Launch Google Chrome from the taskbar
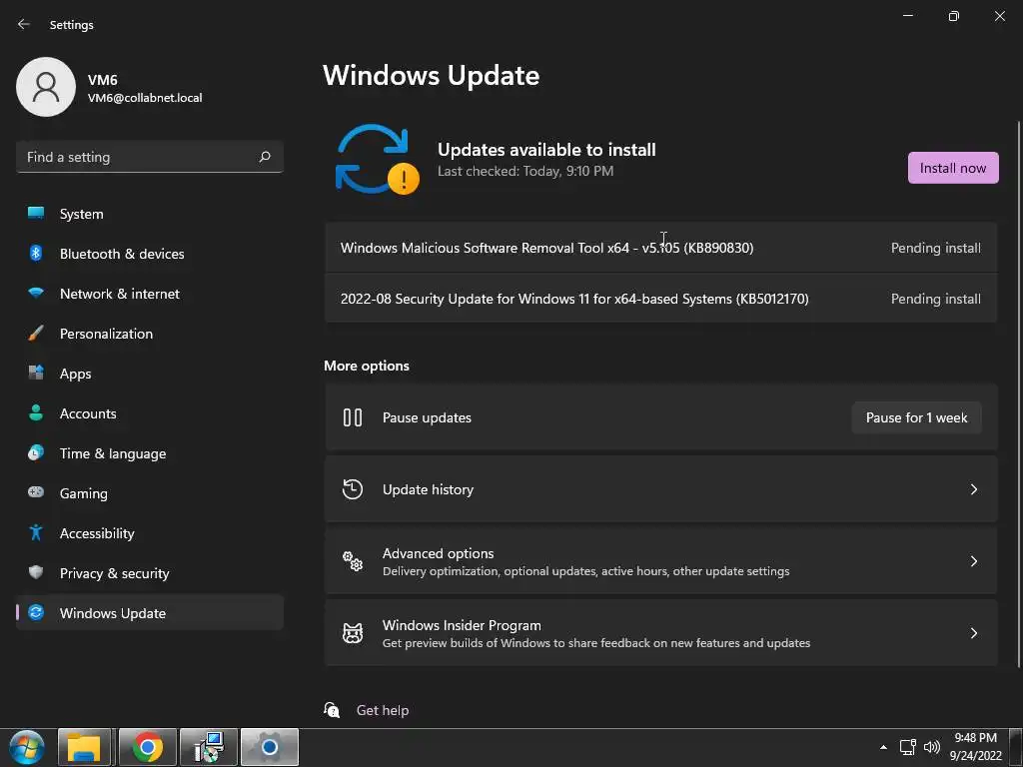The height and width of the screenshot is (767, 1023). click(x=148, y=747)
